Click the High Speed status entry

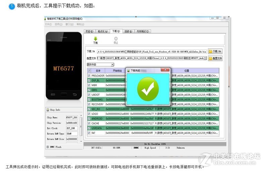150,148
